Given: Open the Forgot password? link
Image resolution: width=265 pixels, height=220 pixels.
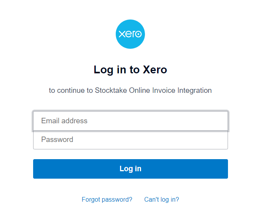Looking at the screenshot, I should (107, 199).
